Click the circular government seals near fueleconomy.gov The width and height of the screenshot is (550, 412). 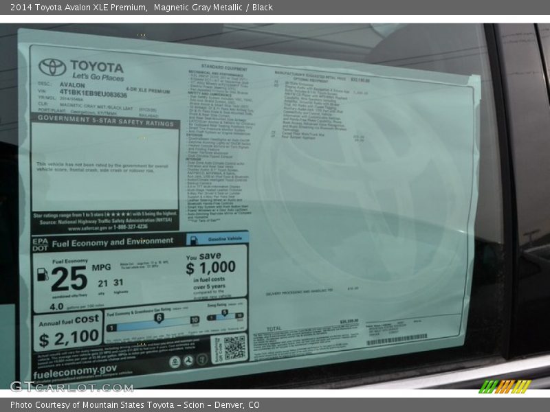coord(189,360)
